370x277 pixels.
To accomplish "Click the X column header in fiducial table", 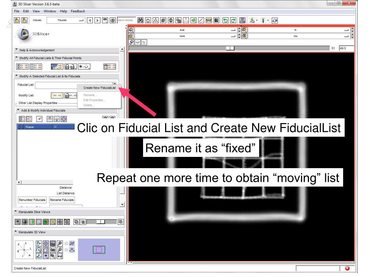I will point(64,127).
